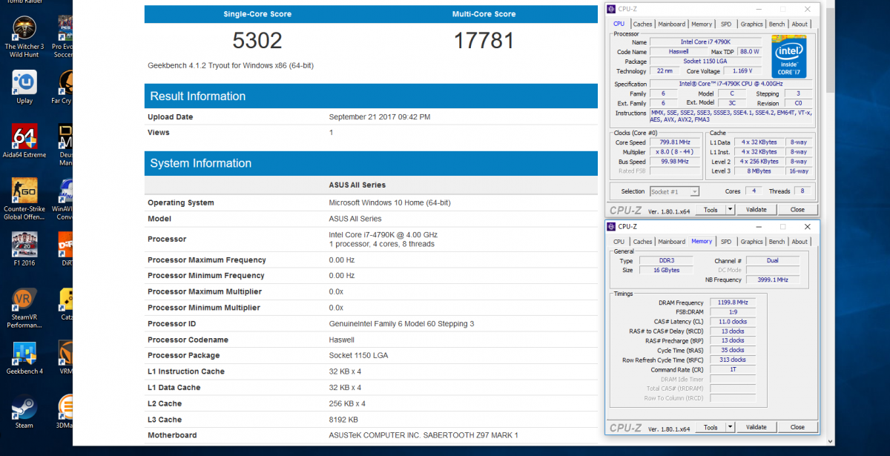Switch to CPU tab in the CPU-Z memory window
The image size is (890, 456).
click(619, 242)
